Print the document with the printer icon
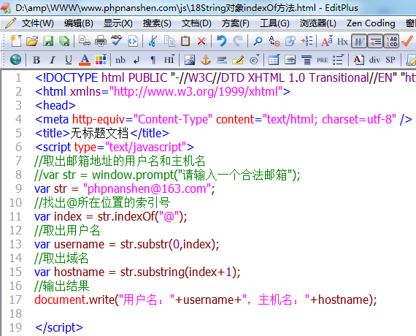 tap(101, 41)
